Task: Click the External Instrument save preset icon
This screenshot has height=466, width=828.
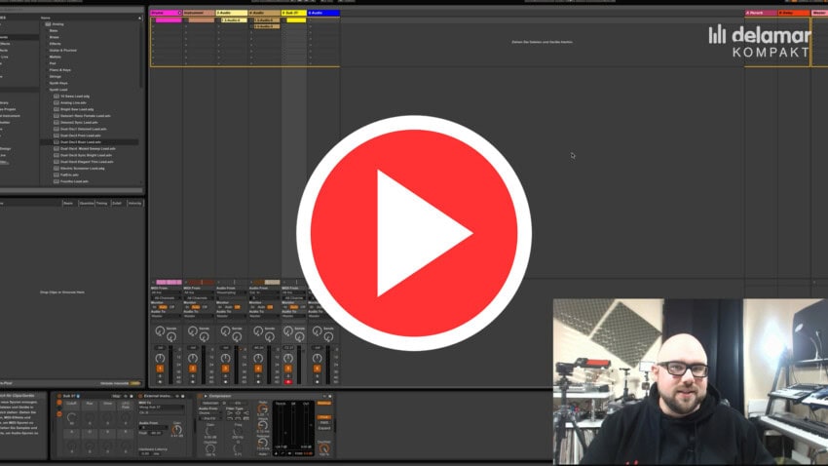Action: (183, 396)
